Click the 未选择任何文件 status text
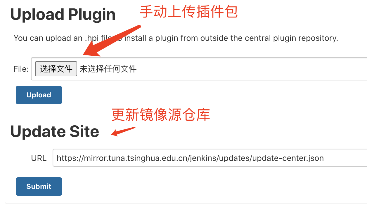 108,69
